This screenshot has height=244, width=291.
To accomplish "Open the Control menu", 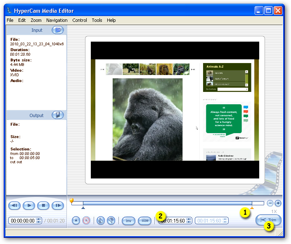I will point(80,20).
